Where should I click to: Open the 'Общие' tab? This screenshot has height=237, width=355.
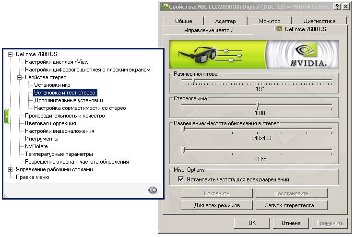[x=184, y=21]
